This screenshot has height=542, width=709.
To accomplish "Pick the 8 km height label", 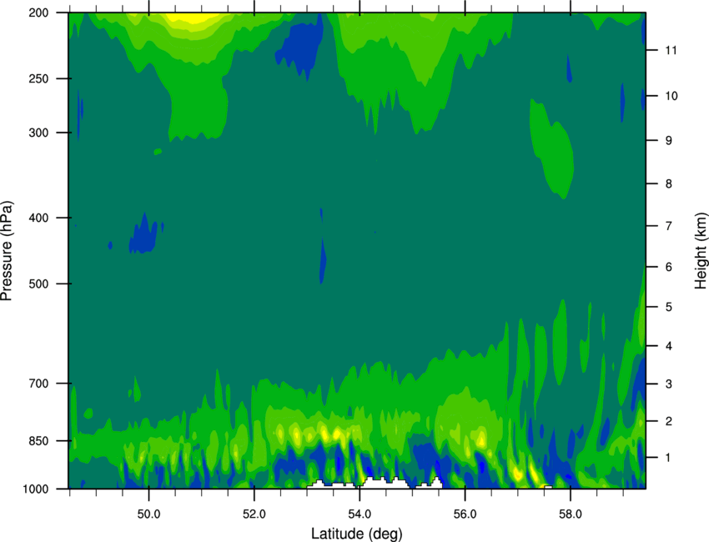I will pos(669,184).
